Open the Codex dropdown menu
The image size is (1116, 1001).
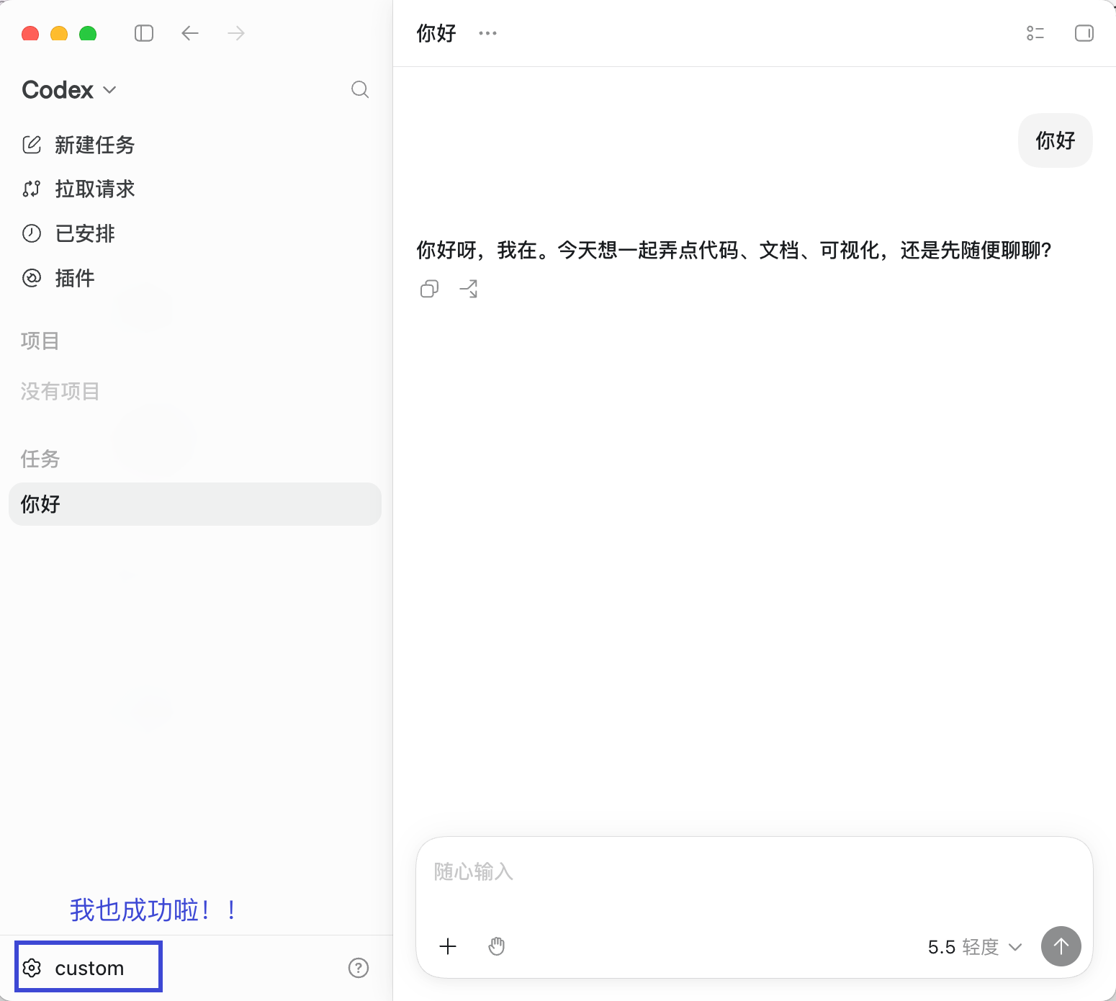[x=69, y=90]
